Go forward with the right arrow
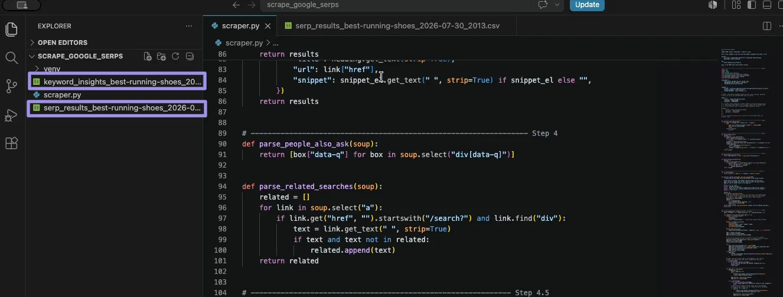Screen dimensions: 783x297 [x=252, y=5]
